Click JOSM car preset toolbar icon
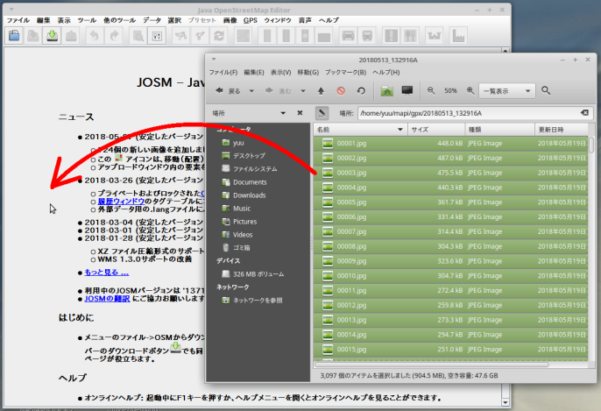This screenshot has width=601, height=411. click(x=348, y=36)
